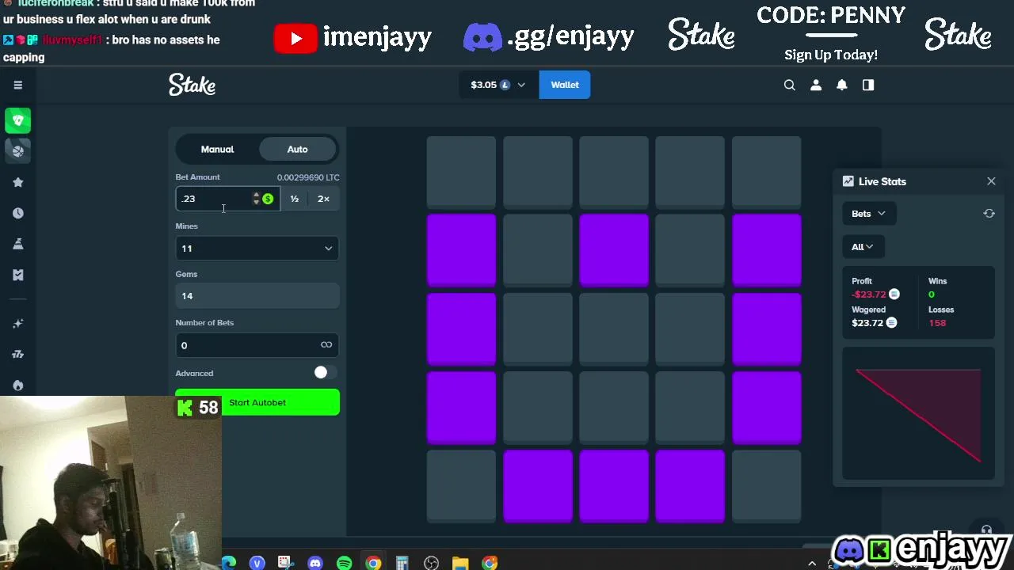Click the Wins count 0
This screenshot has width=1014, height=570.
[932, 294]
